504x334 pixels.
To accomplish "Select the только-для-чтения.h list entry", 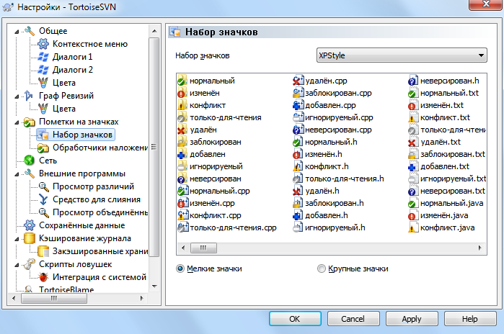I will point(338,179).
